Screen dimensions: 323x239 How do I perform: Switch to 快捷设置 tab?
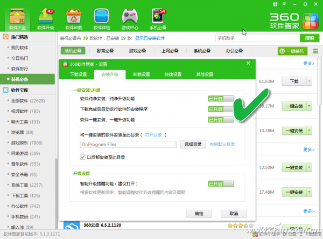[x=173, y=74]
